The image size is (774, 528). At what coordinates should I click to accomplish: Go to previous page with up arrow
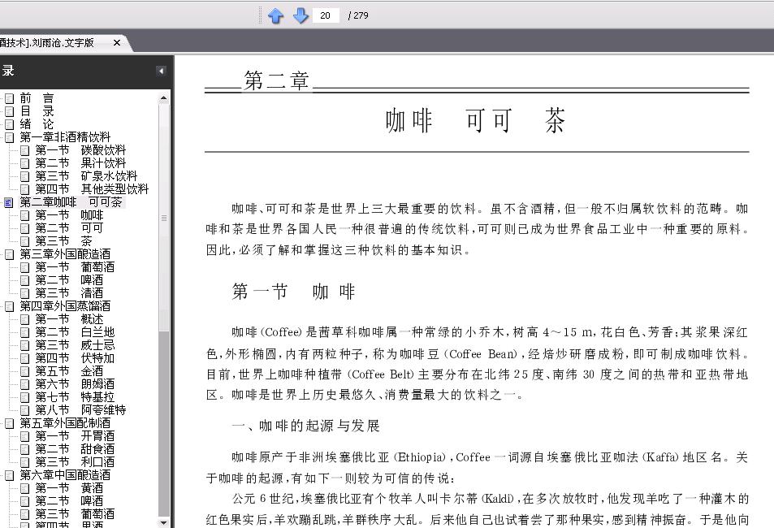pos(275,15)
